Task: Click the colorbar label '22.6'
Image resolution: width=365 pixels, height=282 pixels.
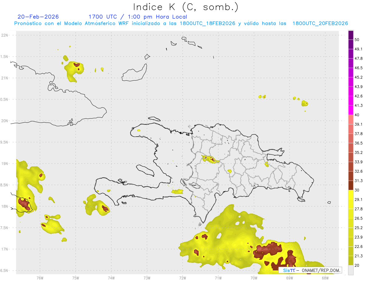Action: 359,246
